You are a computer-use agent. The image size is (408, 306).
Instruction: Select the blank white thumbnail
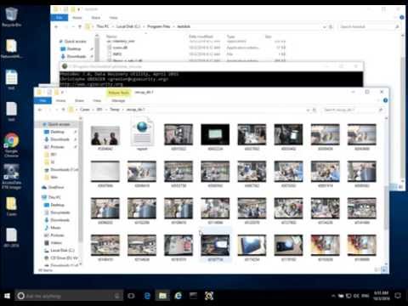[x=105, y=173]
